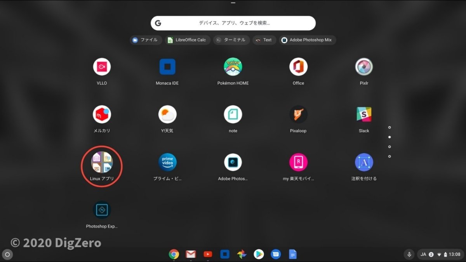Open the notification count badge
Viewport: 466px width, 262px height.
coord(431,255)
